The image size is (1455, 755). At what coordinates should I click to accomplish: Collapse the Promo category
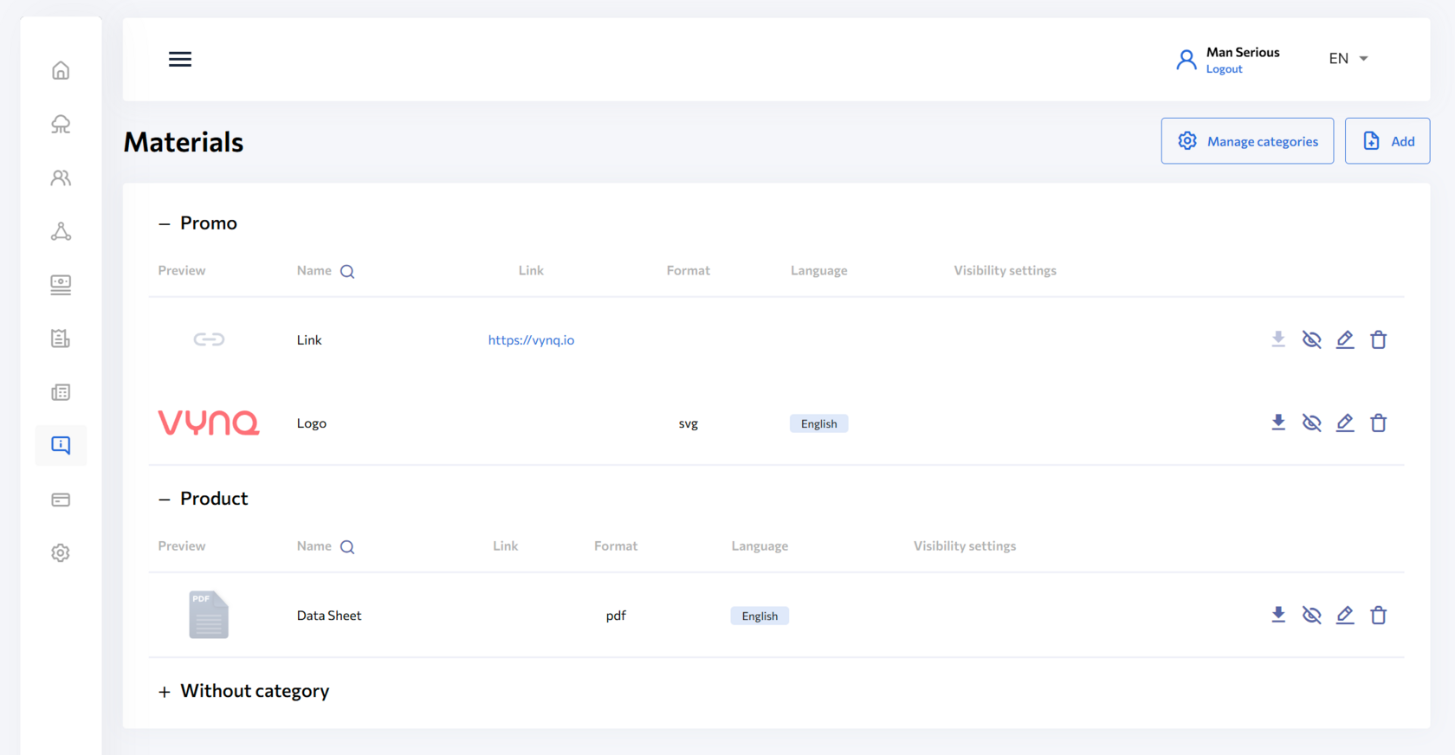tap(165, 223)
